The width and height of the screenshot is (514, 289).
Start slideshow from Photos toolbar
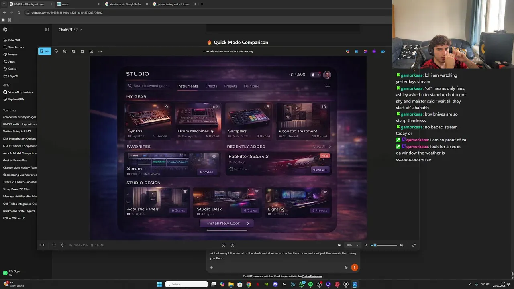91,51
